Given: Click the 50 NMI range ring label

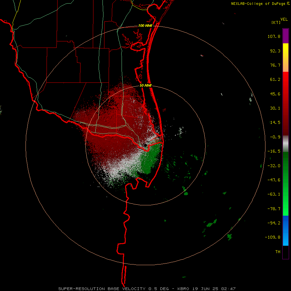Looking at the screenshot, I should tap(145, 86).
